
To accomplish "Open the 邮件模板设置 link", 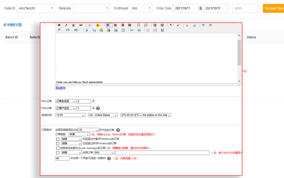I will 13,25.
